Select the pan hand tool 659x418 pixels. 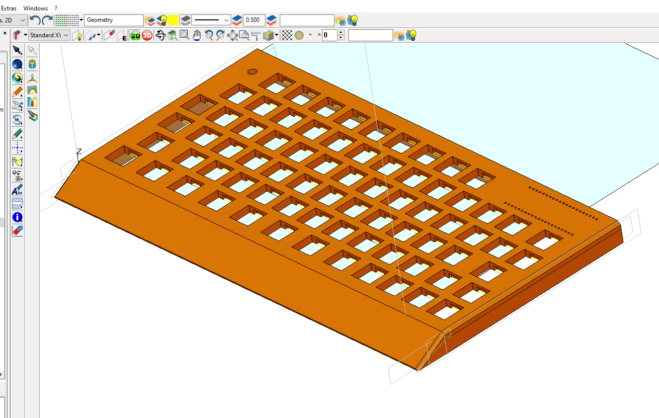pos(197,35)
